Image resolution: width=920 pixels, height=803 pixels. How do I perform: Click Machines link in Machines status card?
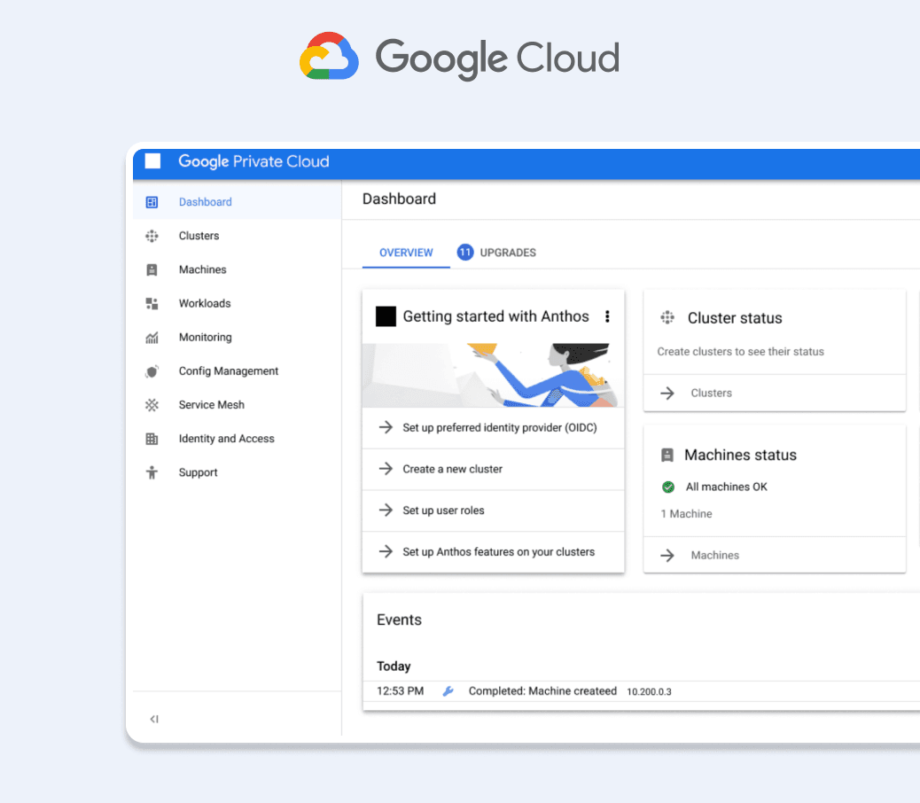pos(714,556)
